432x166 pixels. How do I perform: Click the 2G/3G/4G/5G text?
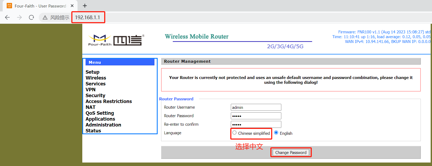pos(285,46)
